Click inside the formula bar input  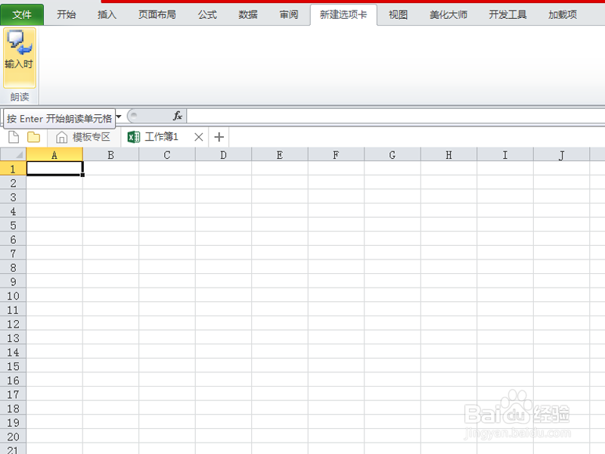pos(396,116)
